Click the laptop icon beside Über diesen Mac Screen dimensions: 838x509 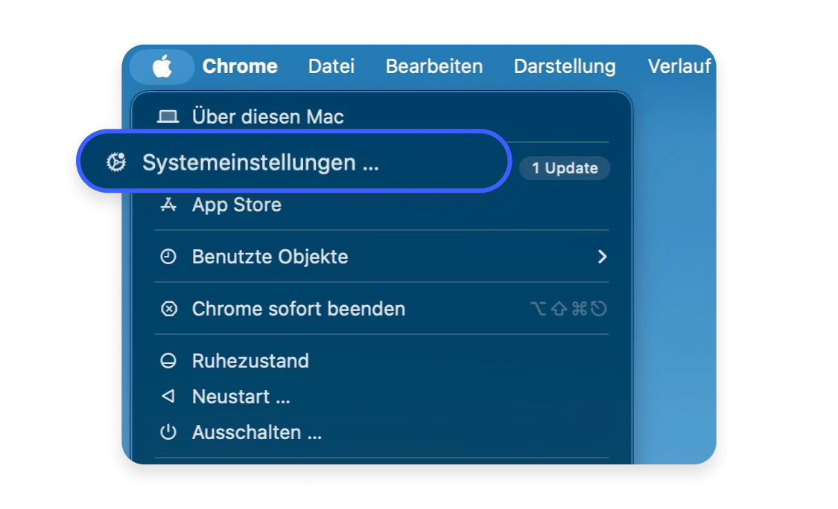tap(169, 117)
